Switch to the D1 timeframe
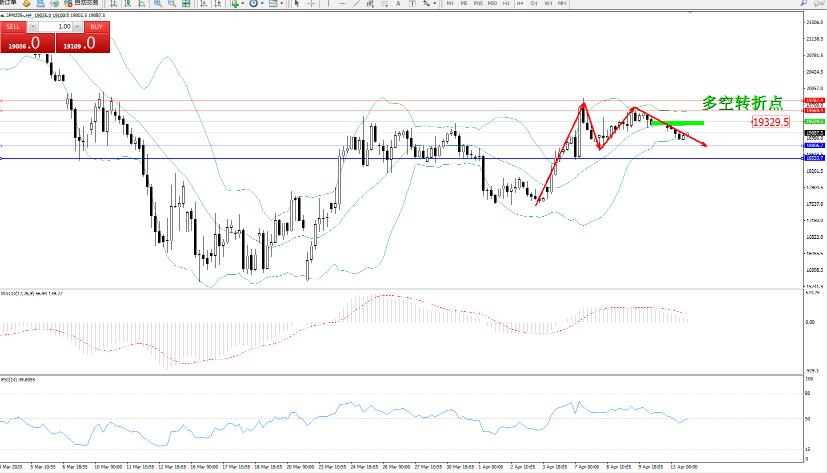This screenshot has width=827, height=473. (x=534, y=4)
